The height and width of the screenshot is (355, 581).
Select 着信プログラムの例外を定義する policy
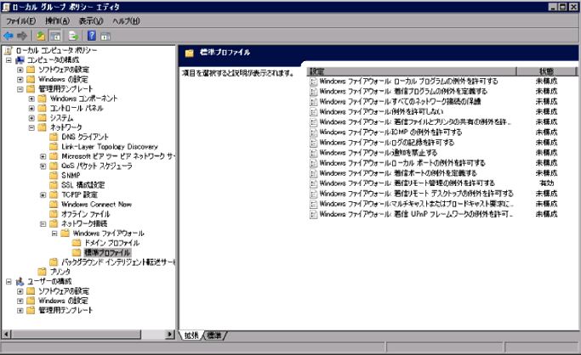click(403, 92)
